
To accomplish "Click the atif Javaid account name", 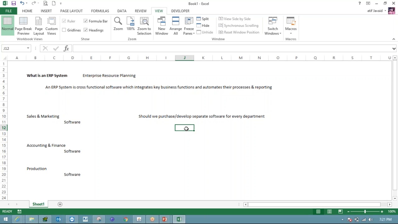I will click(375, 11).
